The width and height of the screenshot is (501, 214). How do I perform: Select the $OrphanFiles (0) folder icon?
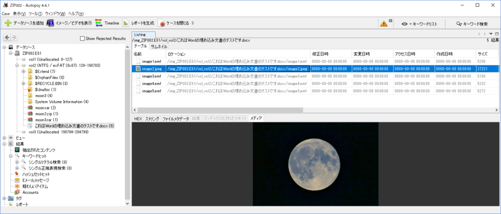coord(30,77)
